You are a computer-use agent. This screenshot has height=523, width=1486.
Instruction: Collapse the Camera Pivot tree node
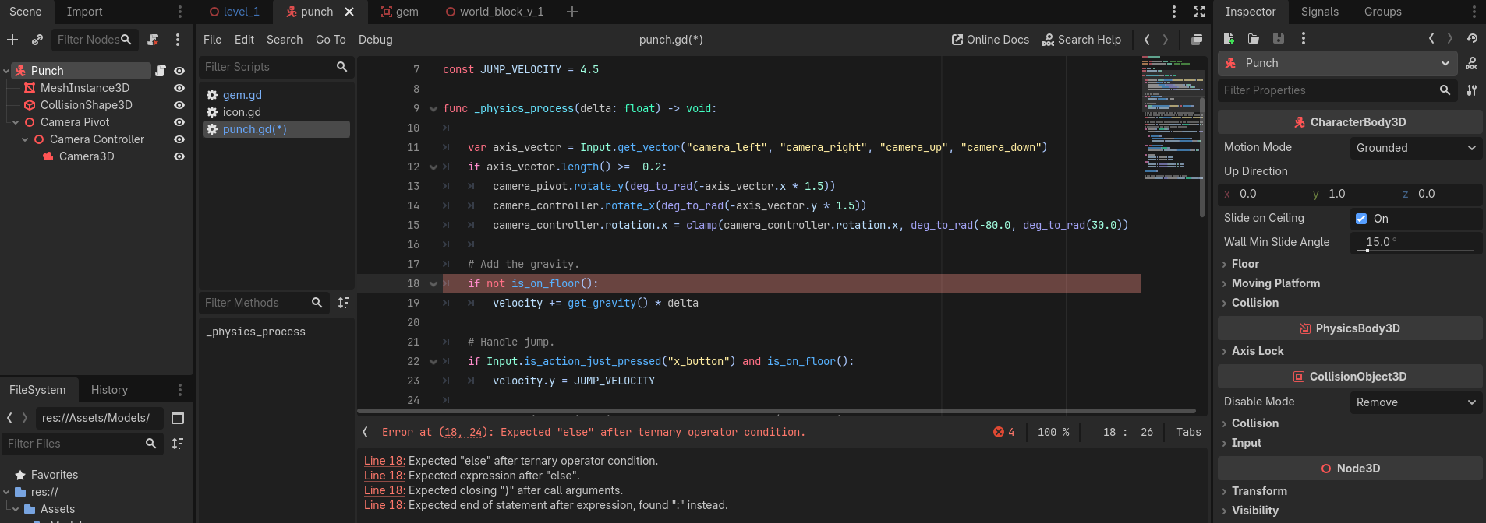coord(16,122)
